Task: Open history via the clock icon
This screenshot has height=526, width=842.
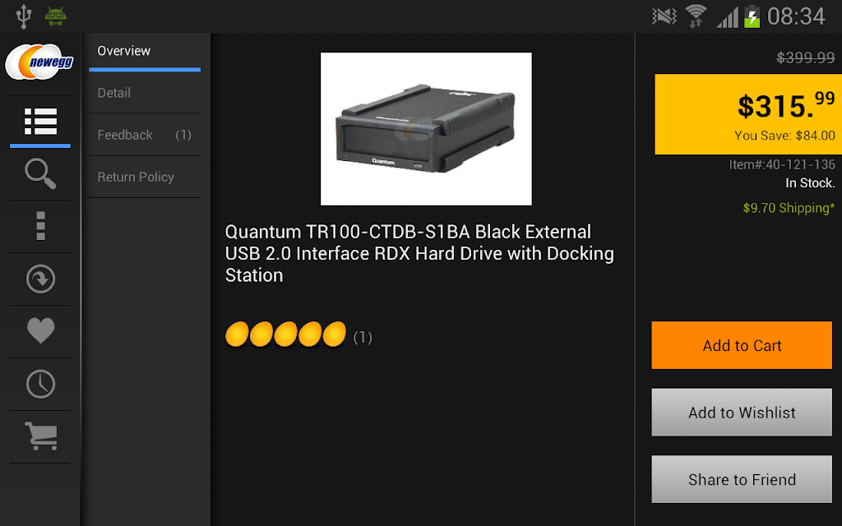Action: [x=40, y=385]
